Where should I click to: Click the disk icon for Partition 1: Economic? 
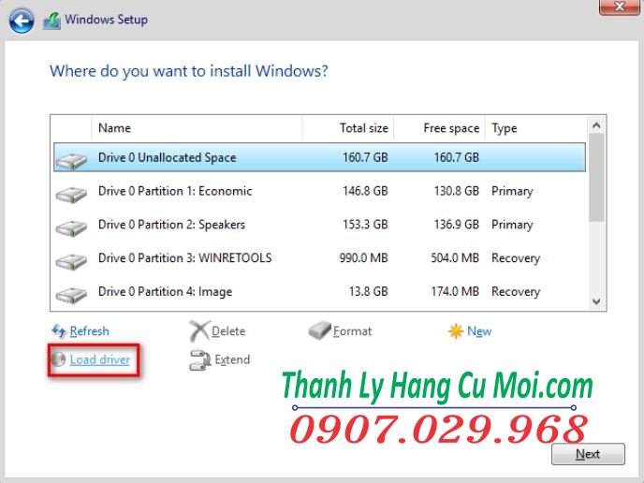point(71,195)
